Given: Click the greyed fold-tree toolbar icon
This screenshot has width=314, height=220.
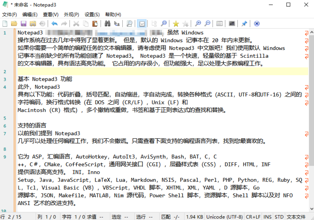Looking at the screenshot, I should tap(154, 24).
